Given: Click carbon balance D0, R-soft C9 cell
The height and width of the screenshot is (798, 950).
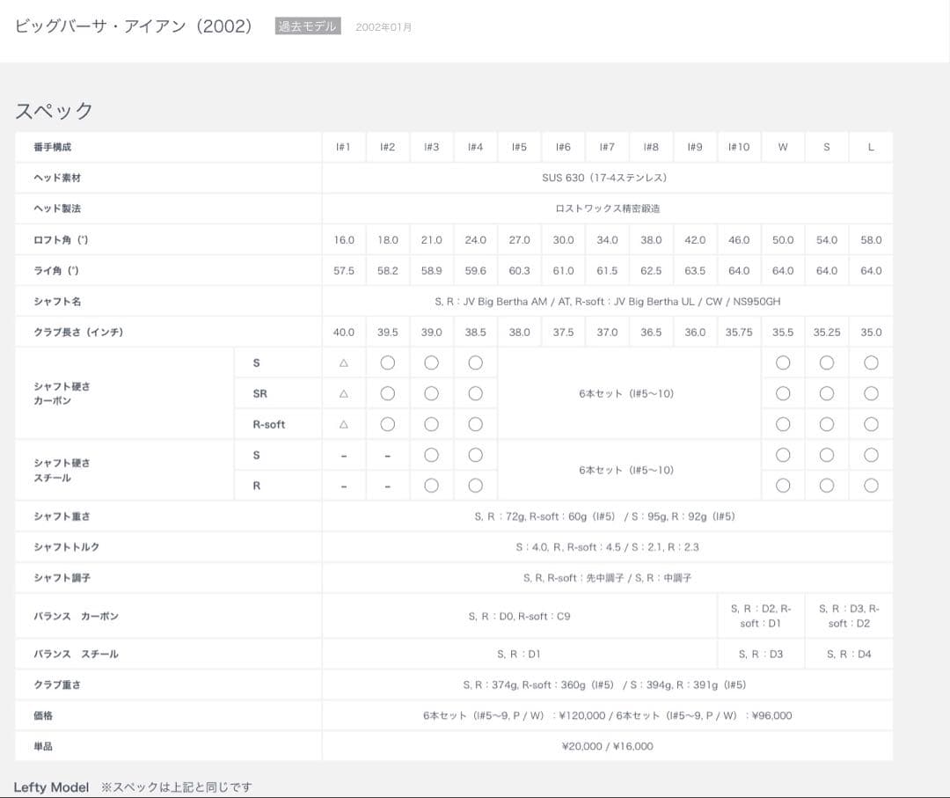Looking at the screenshot, I should [519, 616].
